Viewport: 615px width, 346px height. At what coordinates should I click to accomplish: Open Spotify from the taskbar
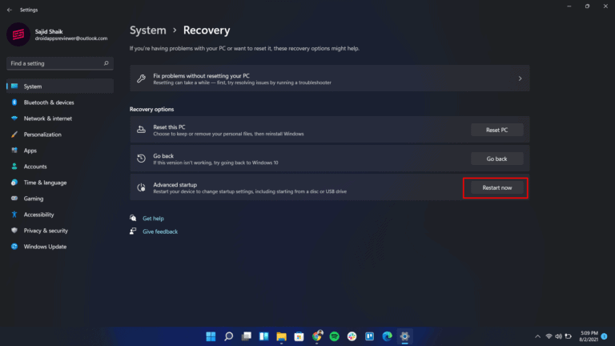click(x=334, y=336)
